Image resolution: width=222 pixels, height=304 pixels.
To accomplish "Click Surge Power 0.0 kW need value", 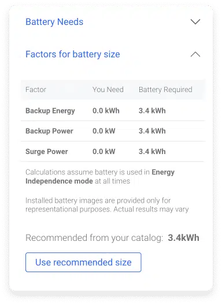I will click(x=104, y=151).
